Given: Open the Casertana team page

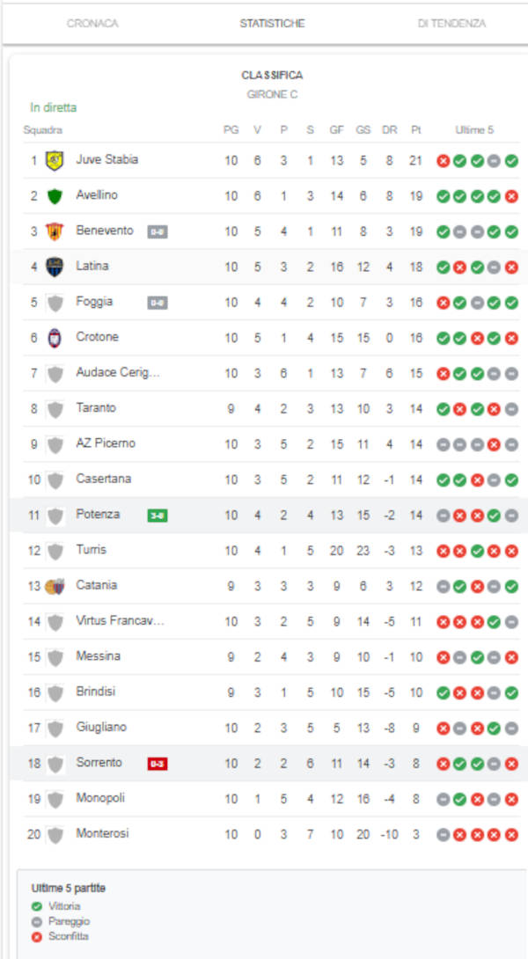Looking at the screenshot, I should pyautogui.click(x=101, y=479).
